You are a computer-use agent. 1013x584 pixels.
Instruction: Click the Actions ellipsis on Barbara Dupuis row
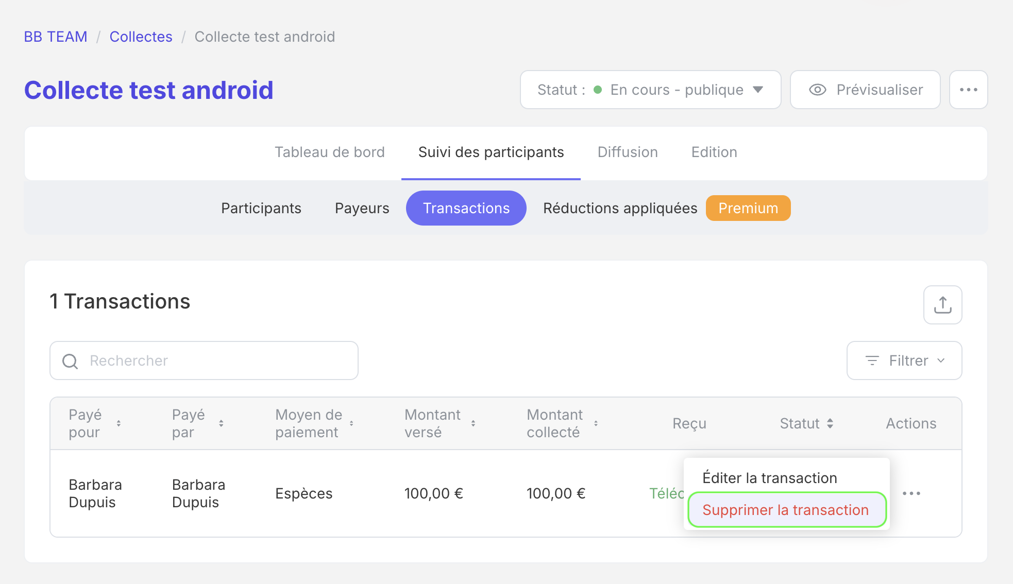tap(911, 493)
